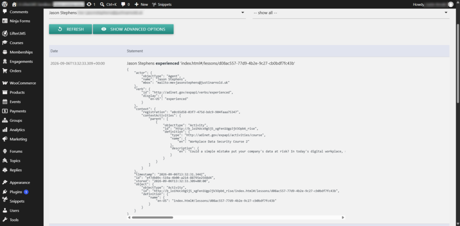This screenshot has width=460, height=226.
Task: Click the LifterLMS rocket icon
Action: (x=4, y=33)
